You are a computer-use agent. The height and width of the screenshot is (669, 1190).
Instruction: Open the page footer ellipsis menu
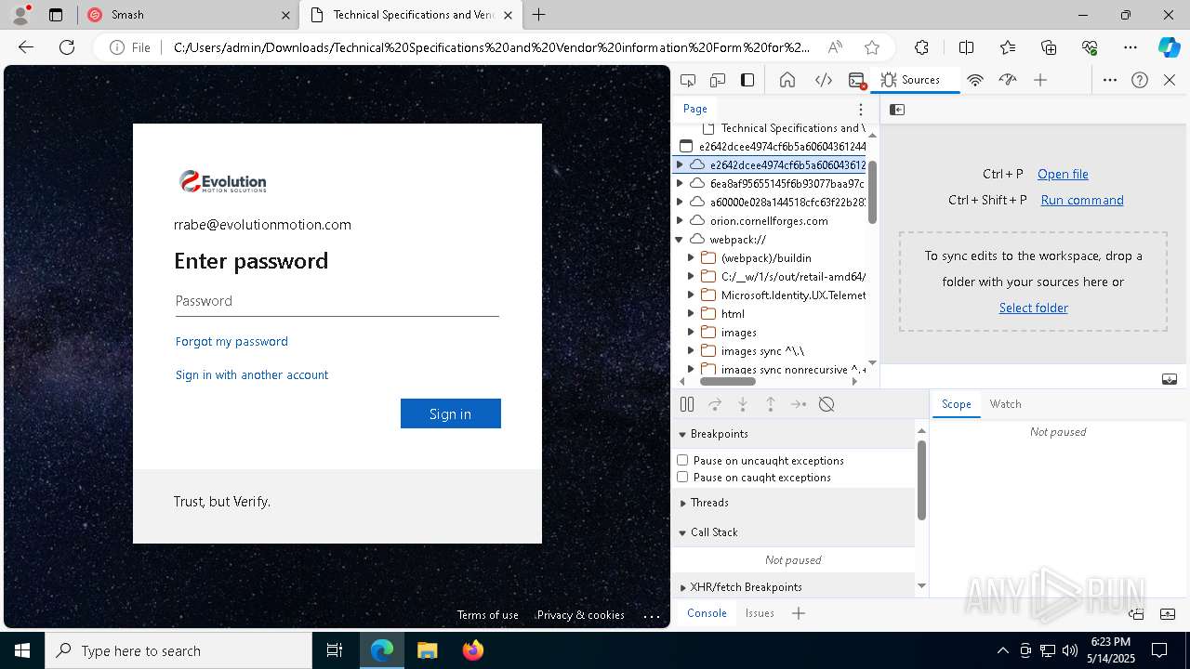652,615
